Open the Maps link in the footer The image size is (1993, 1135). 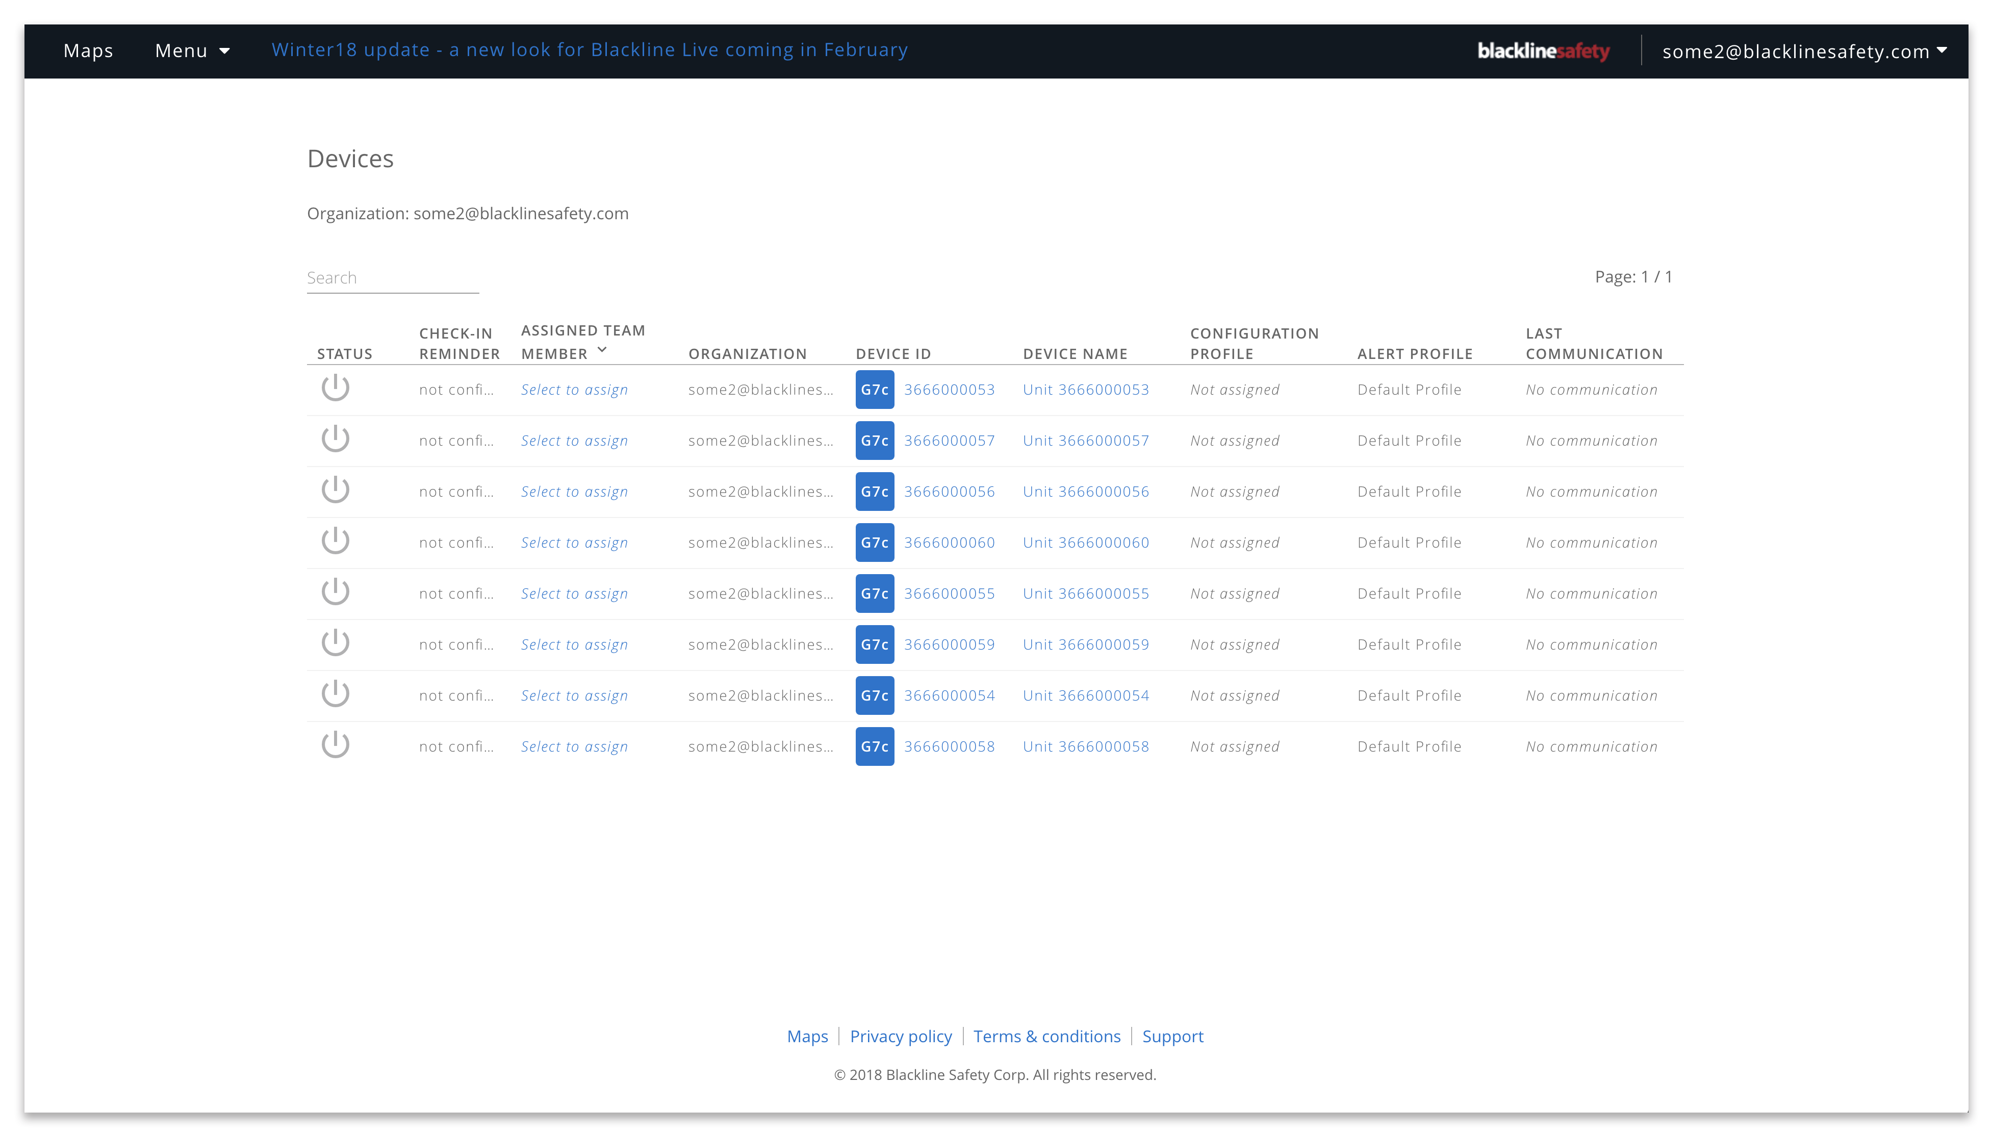point(807,1036)
